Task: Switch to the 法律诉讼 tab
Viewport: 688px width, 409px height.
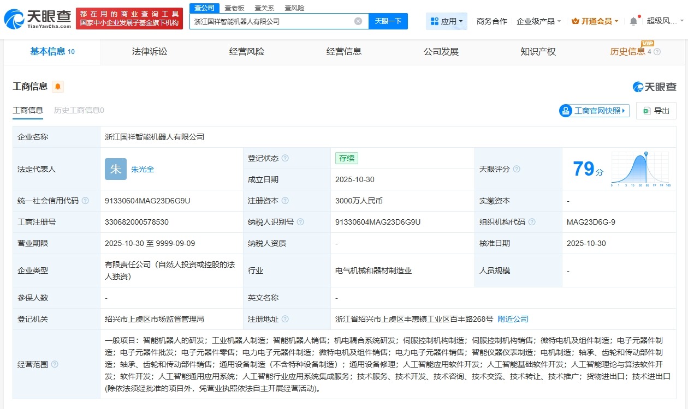Action: [x=150, y=52]
